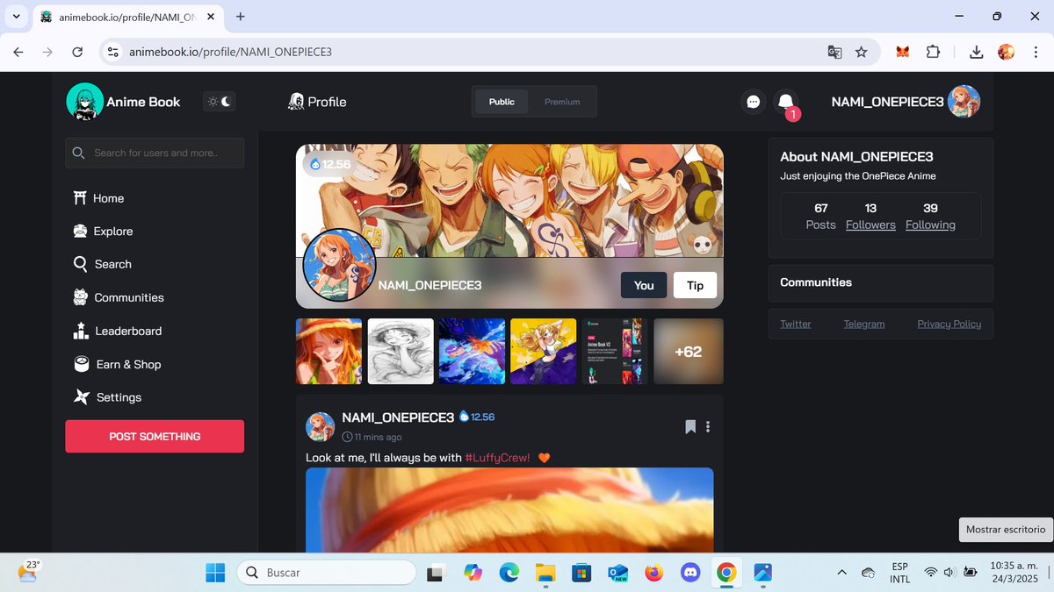Screen dimensions: 1054x592
Task: Open MetaMask fox extension
Action: click(903, 53)
